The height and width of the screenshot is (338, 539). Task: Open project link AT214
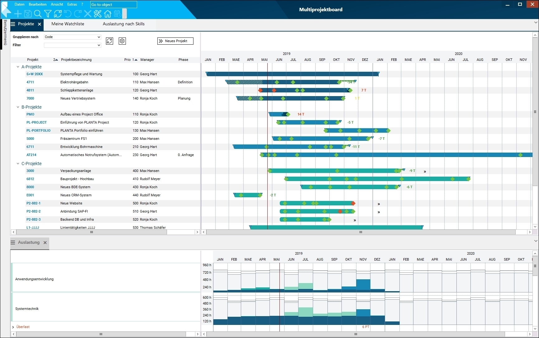[31, 155]
